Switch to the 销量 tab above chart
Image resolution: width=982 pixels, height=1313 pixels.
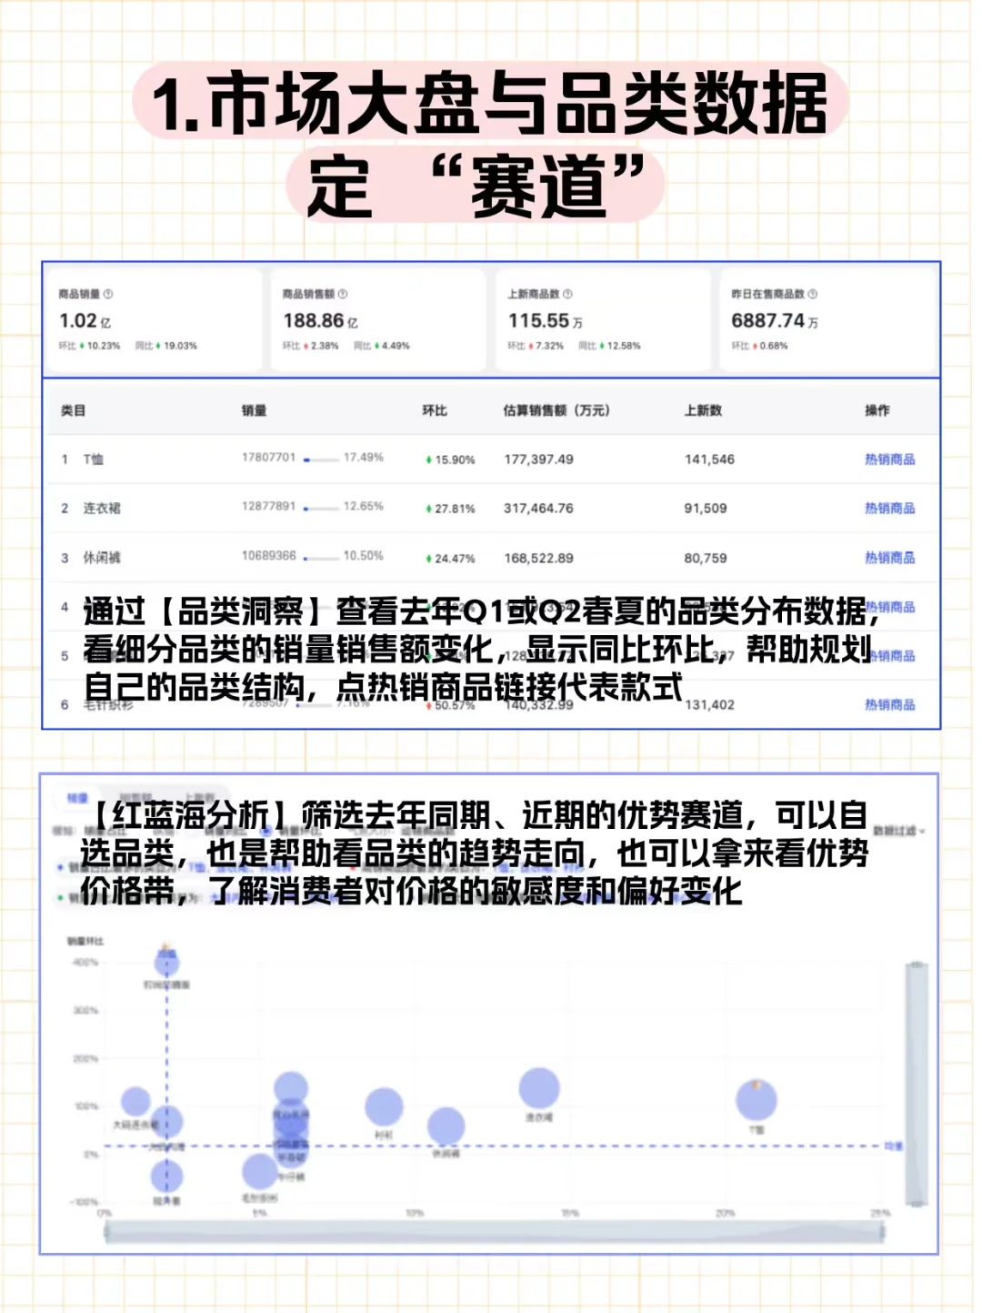(x=76, y=798)
